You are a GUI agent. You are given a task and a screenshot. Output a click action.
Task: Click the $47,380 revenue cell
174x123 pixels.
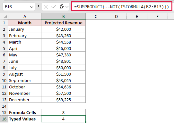click(x=63, y=55)
